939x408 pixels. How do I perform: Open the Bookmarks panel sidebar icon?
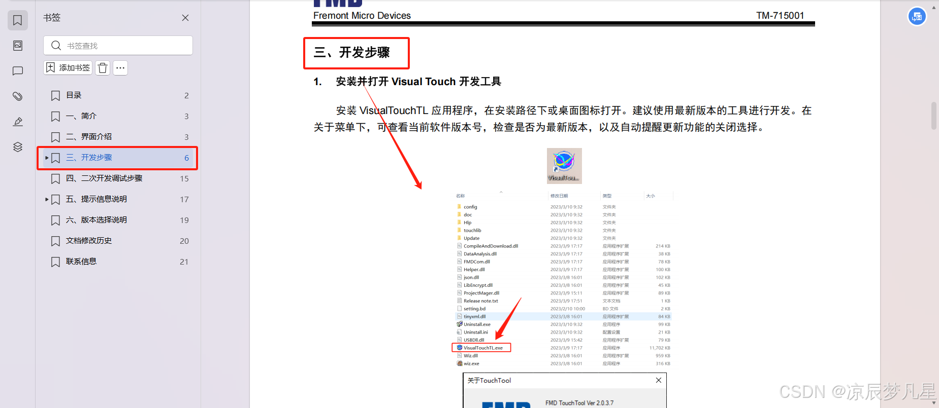point(18,20)
